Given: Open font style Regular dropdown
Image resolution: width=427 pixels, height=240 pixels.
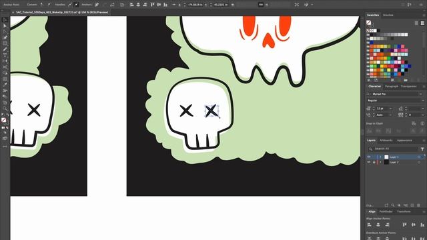Looking at the screenshot, I should [422, 101].
